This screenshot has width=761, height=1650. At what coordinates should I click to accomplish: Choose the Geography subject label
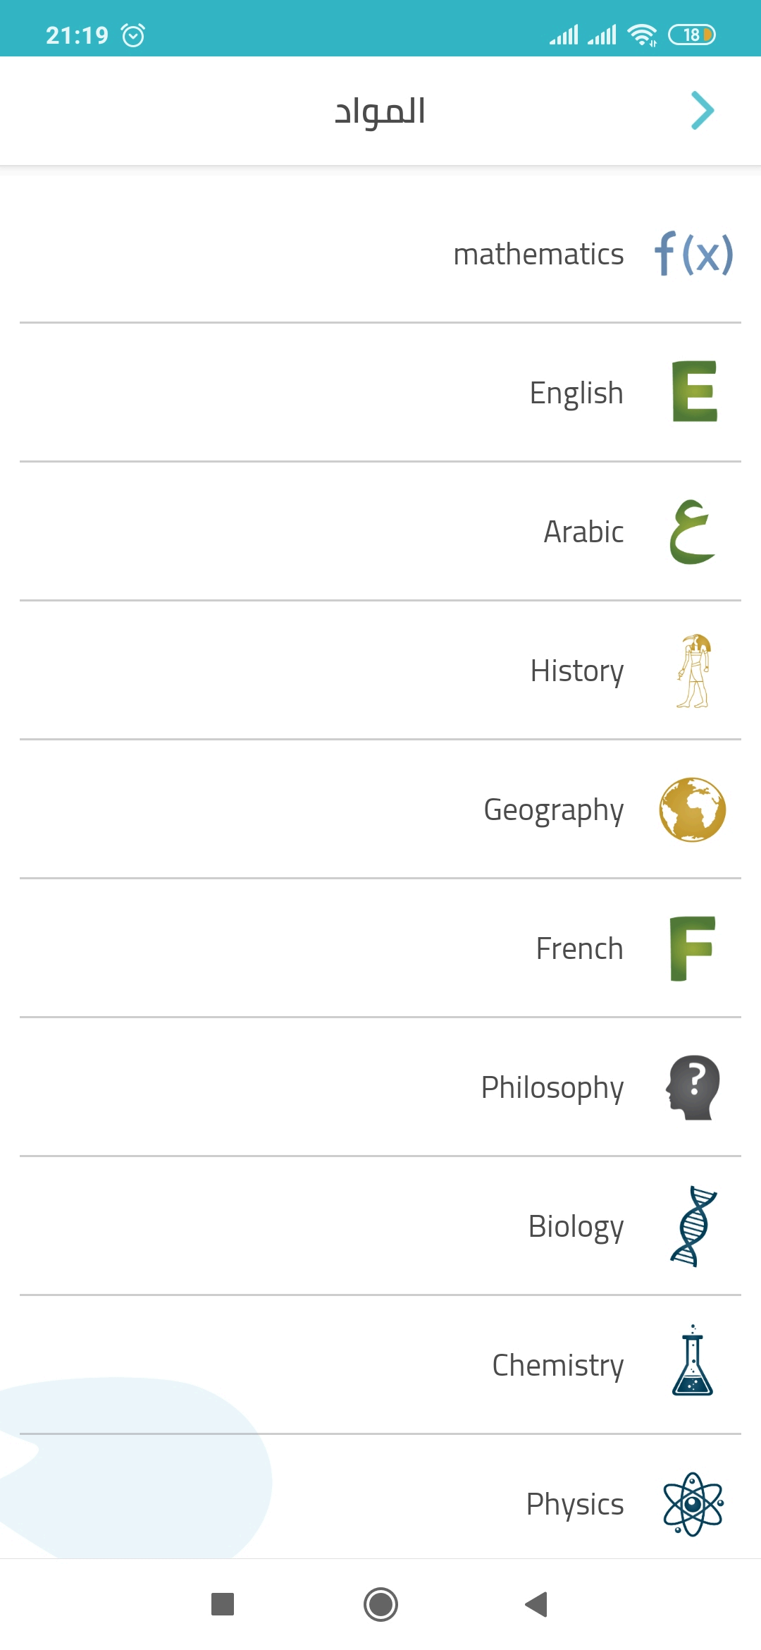pos(553,810)
